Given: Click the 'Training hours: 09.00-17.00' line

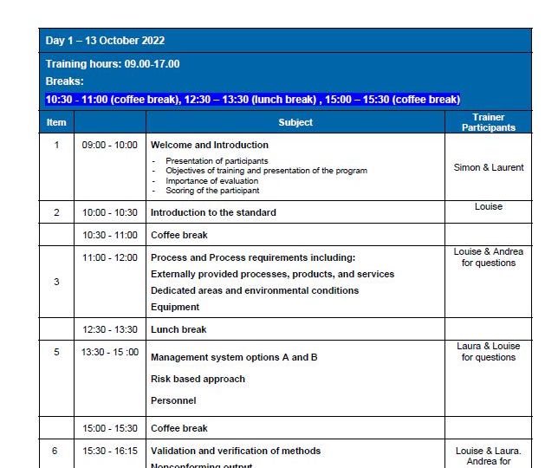Looking at the screenshot, I should tap(113, 64).
